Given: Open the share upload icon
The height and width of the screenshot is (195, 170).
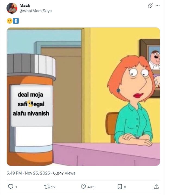Looking at the screenshot, I should [x=156, y=187].
